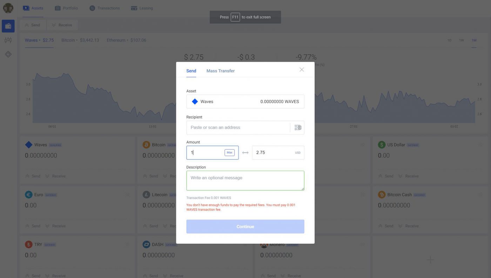Toggle favorite star on Bitcoin Cash card
Screen dimensions: 491x278
[x=480, y=195]
